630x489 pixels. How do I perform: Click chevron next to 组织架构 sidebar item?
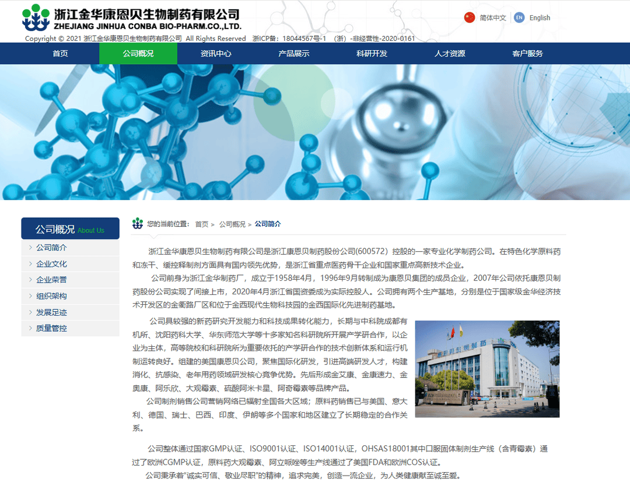click(30, 296)
